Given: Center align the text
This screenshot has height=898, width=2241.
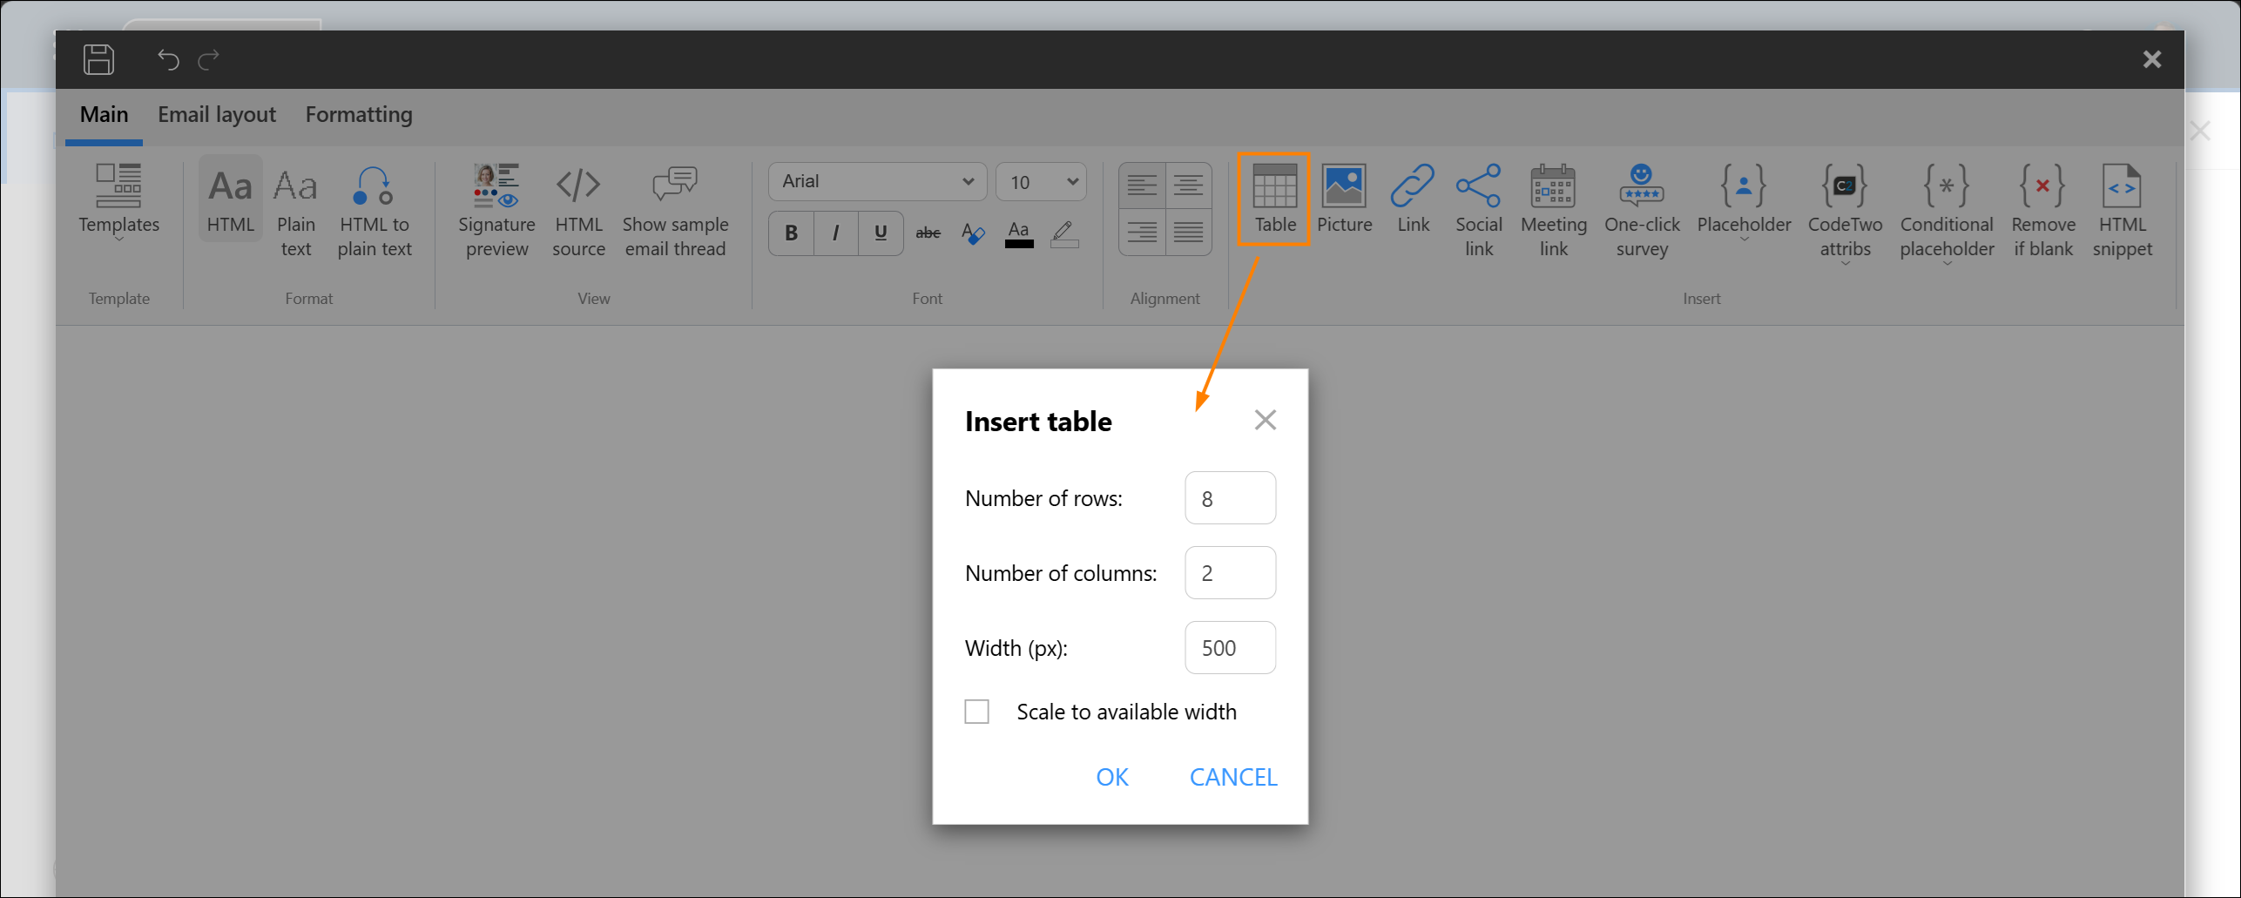Looking at the screenshot, I should pyautogui.click(x=1189, y=186).
